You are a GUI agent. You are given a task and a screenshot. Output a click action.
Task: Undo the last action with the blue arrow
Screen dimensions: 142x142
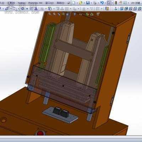102,2
